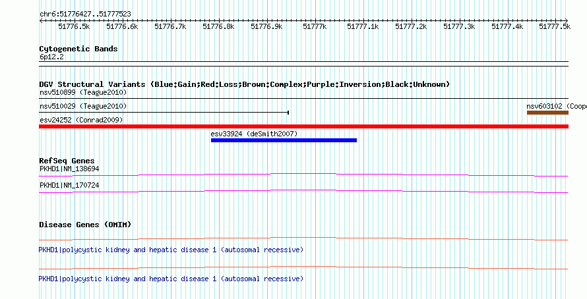This screenshot has width=587, height=299.
Task: Click the 51776.7k ruler tick label
Action: pyautogui.click(x=170, y=26)
